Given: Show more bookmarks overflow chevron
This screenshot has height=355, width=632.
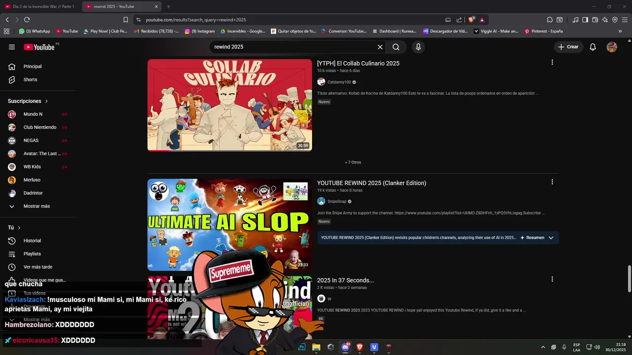Looking at the screenshot, I should point(620,31).
